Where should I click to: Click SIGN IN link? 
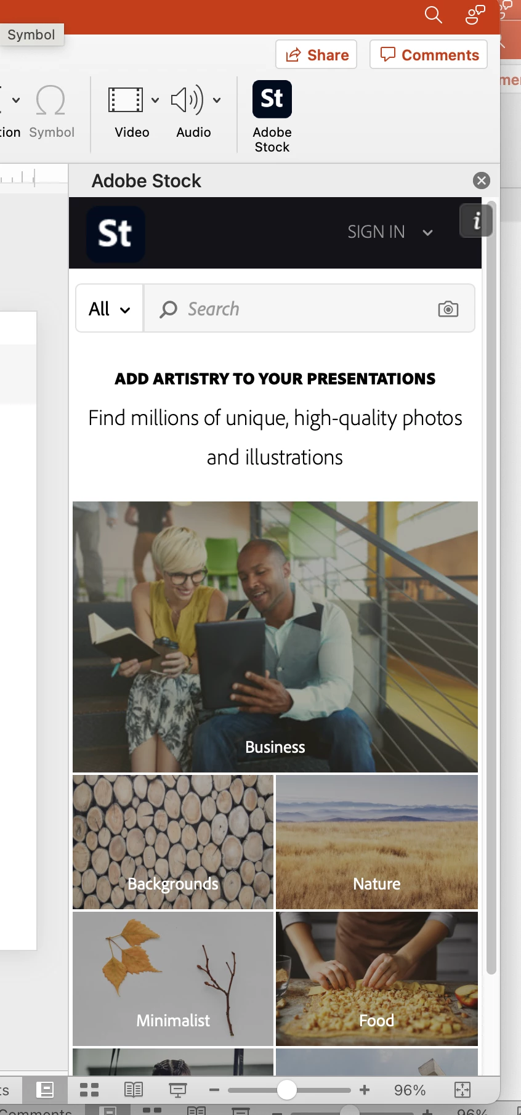pyautogui.click(x=376, y=232)
